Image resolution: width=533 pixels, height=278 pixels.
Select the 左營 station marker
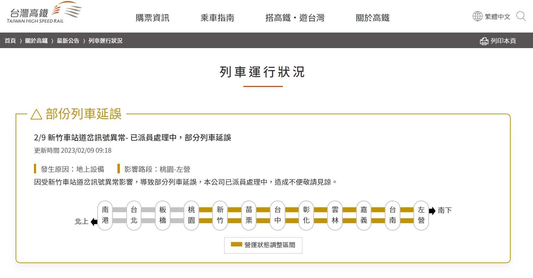[421, 215]
